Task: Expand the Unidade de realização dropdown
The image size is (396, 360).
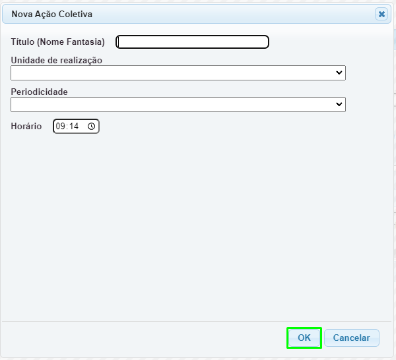Action: 178,73
